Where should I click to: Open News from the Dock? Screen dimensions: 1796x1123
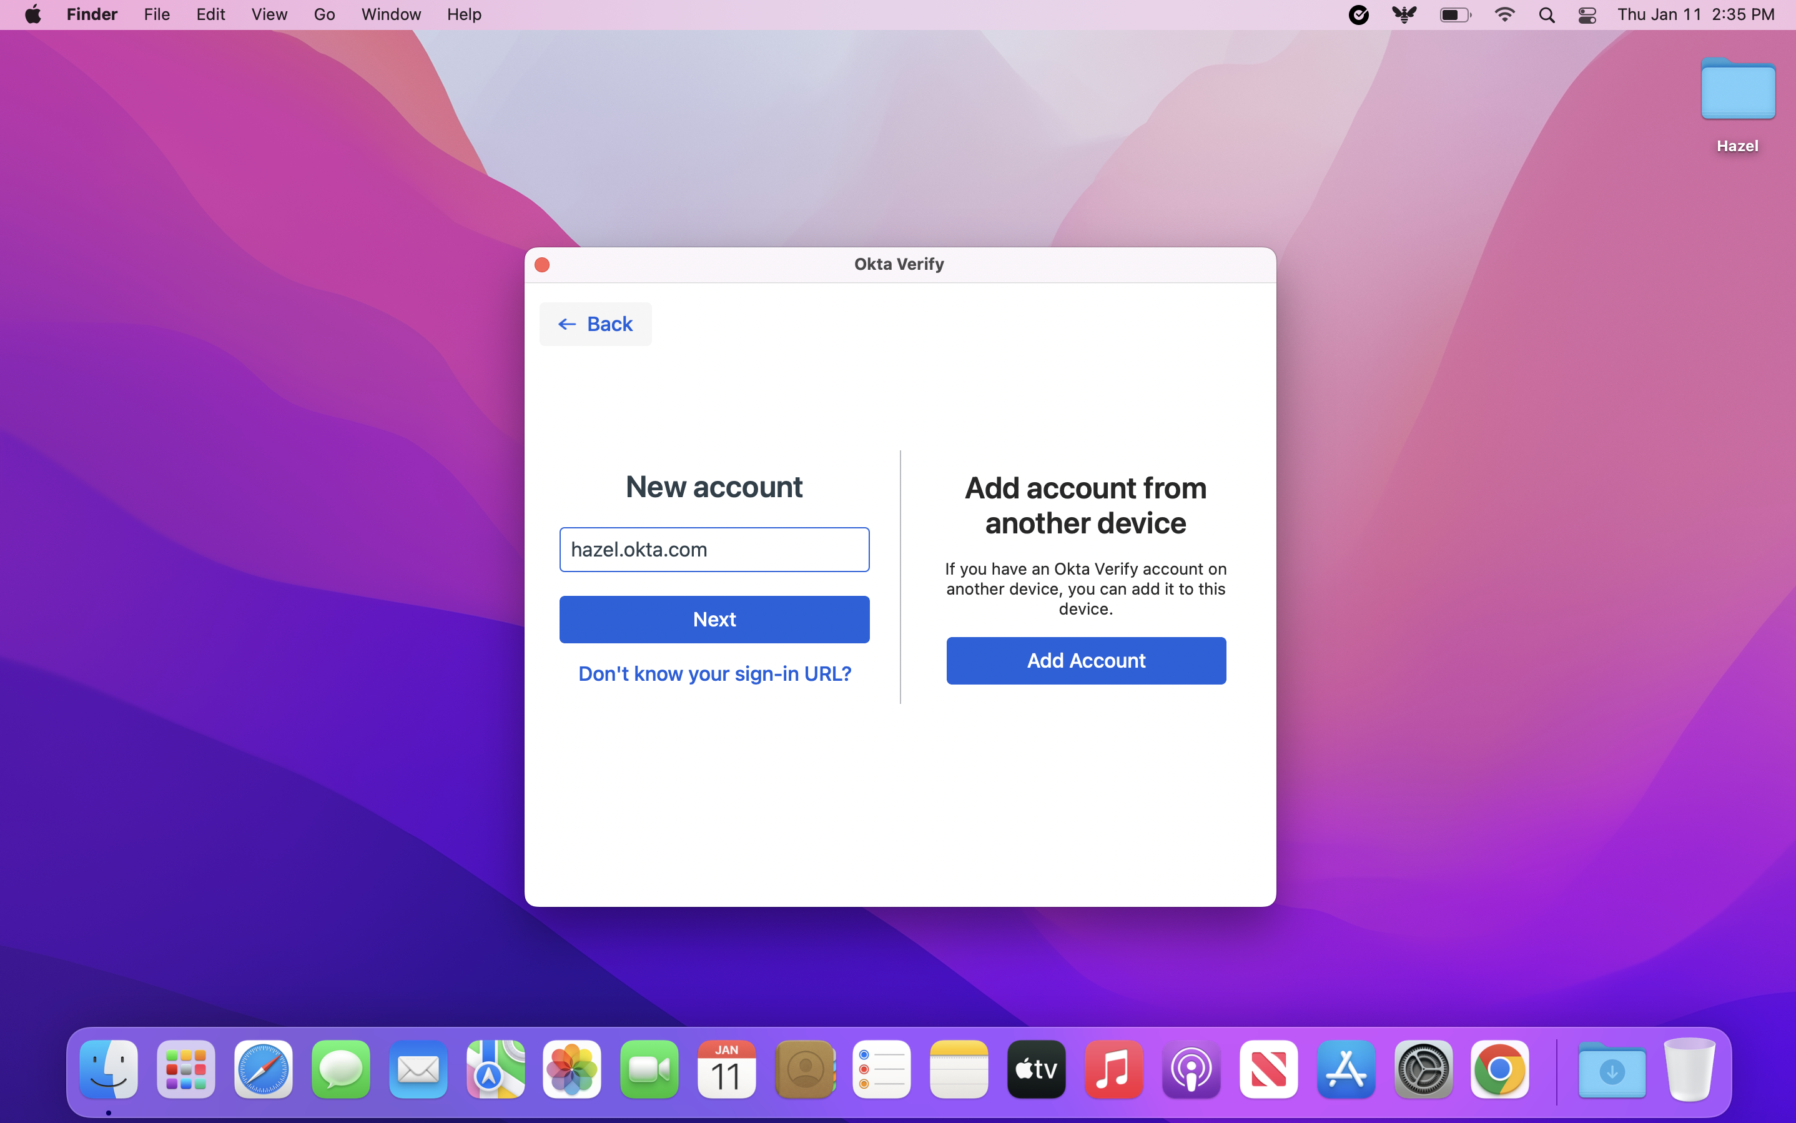[1268, 1069]
